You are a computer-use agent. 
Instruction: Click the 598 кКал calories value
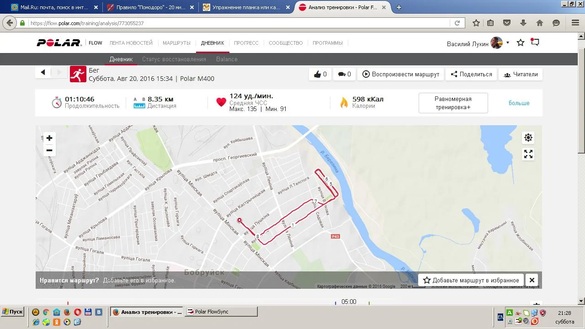click(368, 99)
